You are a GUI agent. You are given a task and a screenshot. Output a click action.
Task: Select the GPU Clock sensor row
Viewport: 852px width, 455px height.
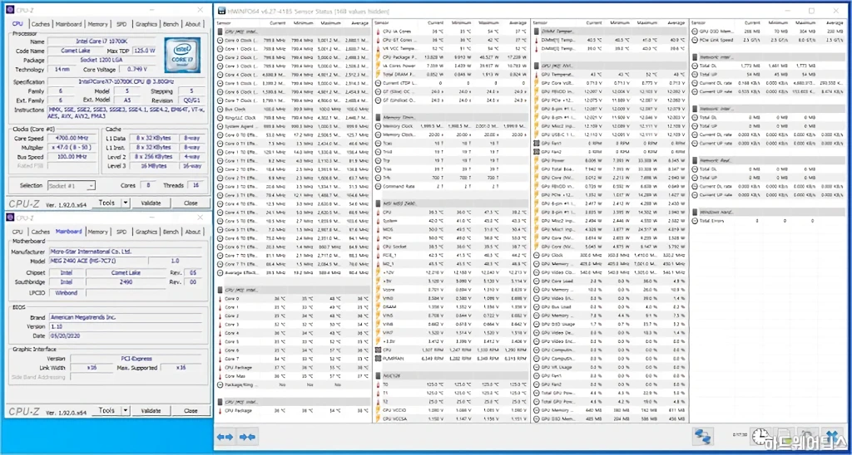(610, 255)
